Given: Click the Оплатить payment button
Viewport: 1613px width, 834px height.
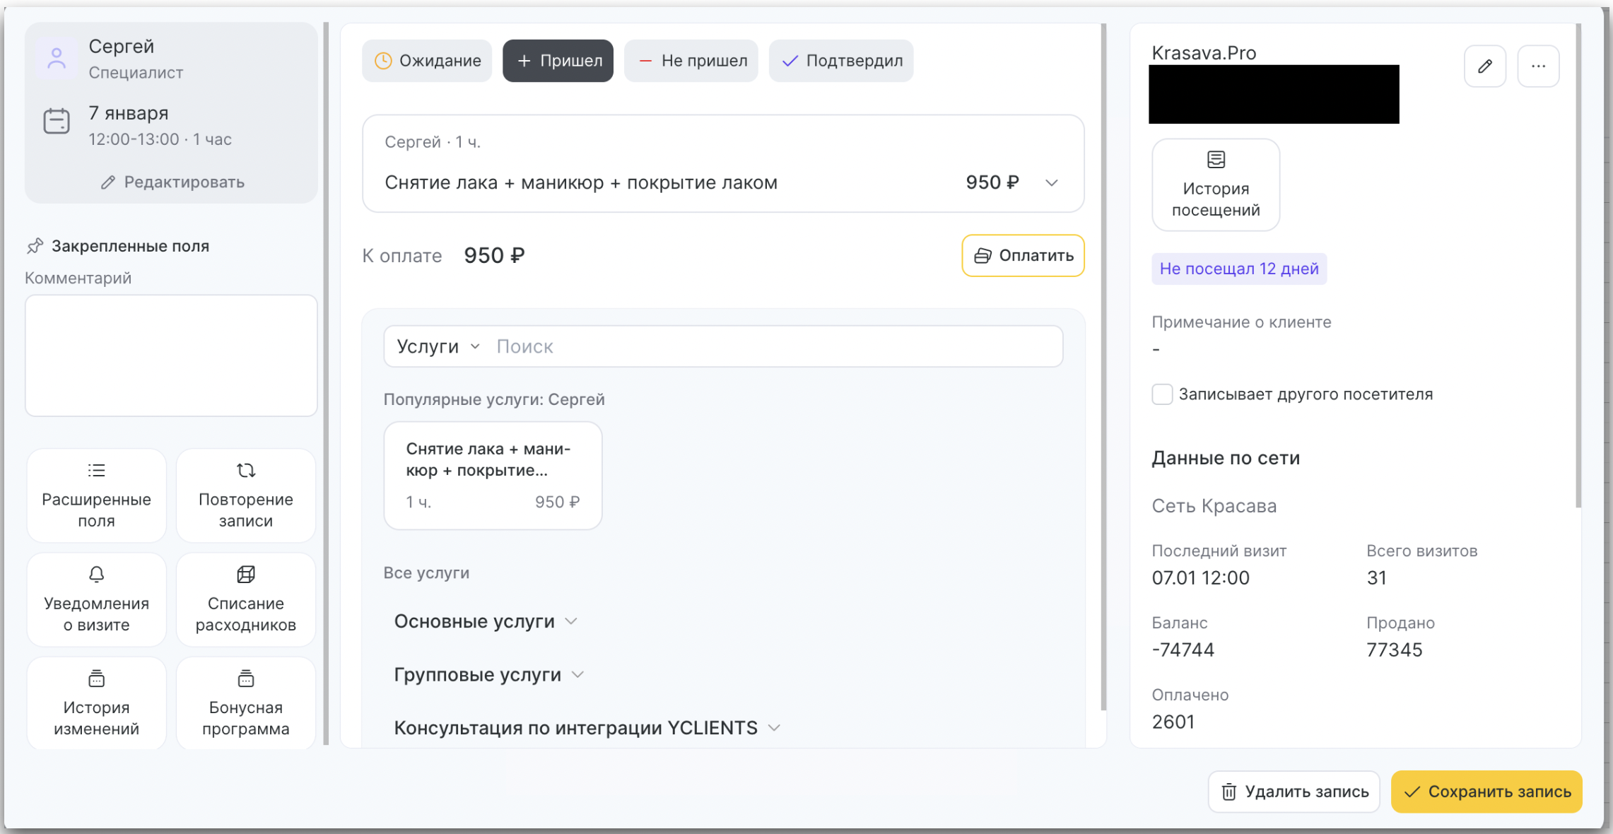Looking at the screenshot, I should (1023, 255).
